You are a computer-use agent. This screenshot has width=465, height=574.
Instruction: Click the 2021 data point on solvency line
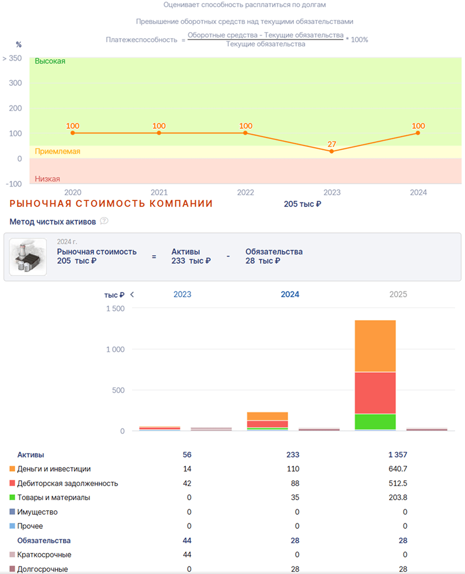[159, 133]
